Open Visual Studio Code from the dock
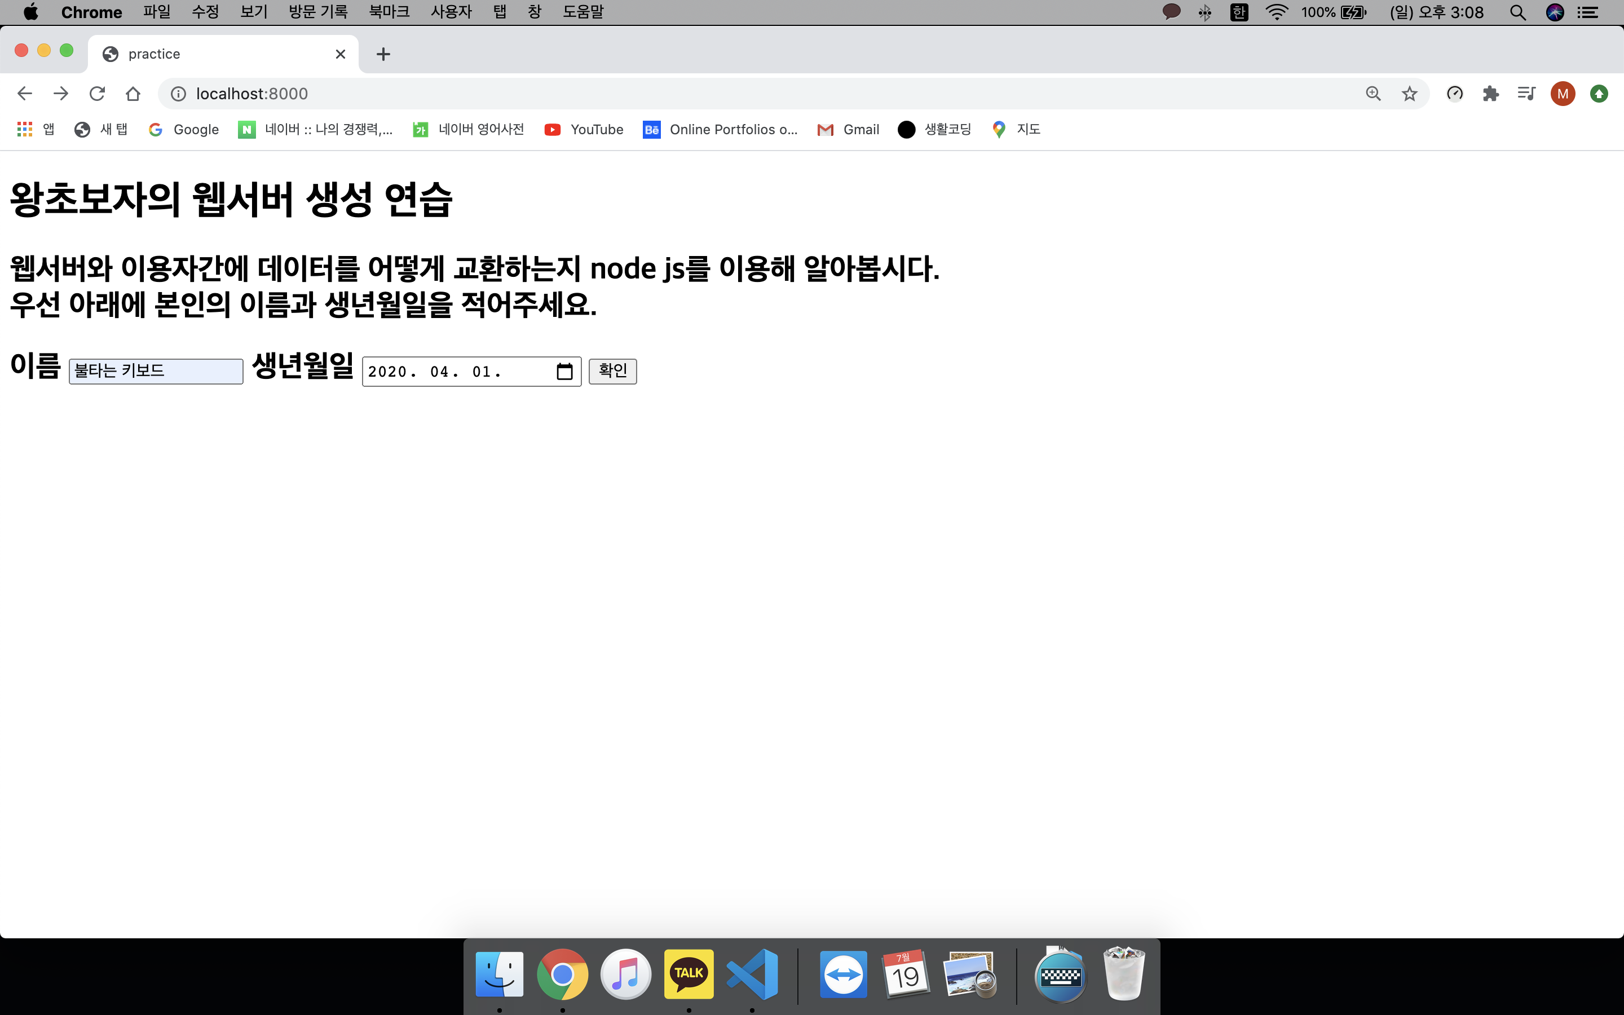Image resolution: width=1624 pixels, height=1015 pixels. (x=752, y=973)
